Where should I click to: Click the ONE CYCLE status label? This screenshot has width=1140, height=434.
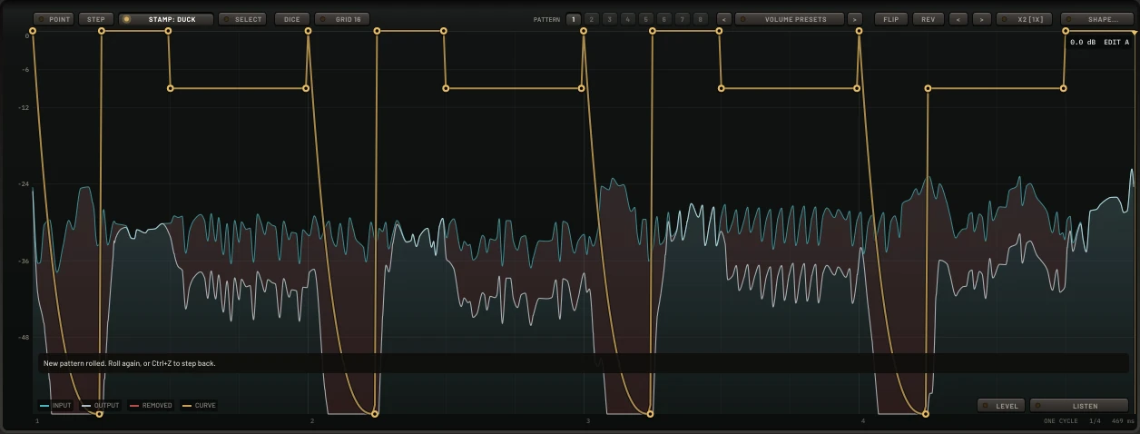1061,421
